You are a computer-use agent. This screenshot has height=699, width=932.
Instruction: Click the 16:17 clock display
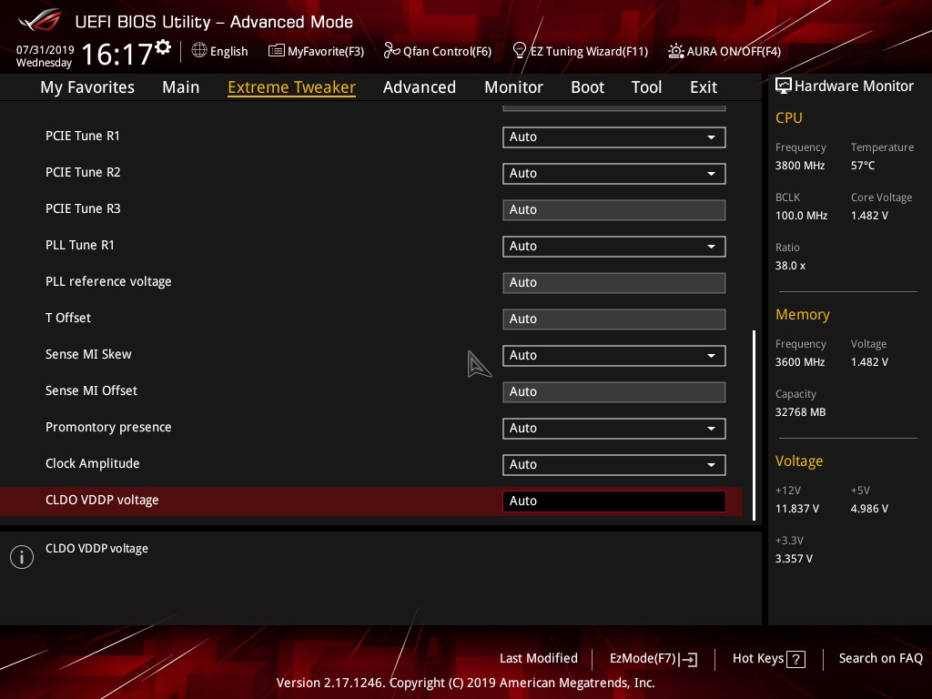pos(117,54)
